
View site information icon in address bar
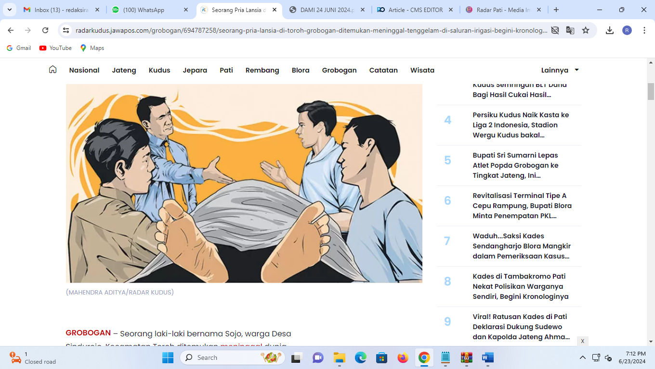click(66, 30)
